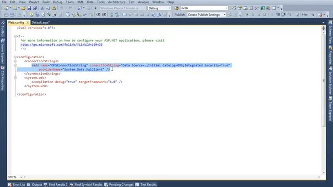The width and height of the screenshot is (333, 187).
Task: Switch to the Default.aspx tab
Action: click(41, 22)
